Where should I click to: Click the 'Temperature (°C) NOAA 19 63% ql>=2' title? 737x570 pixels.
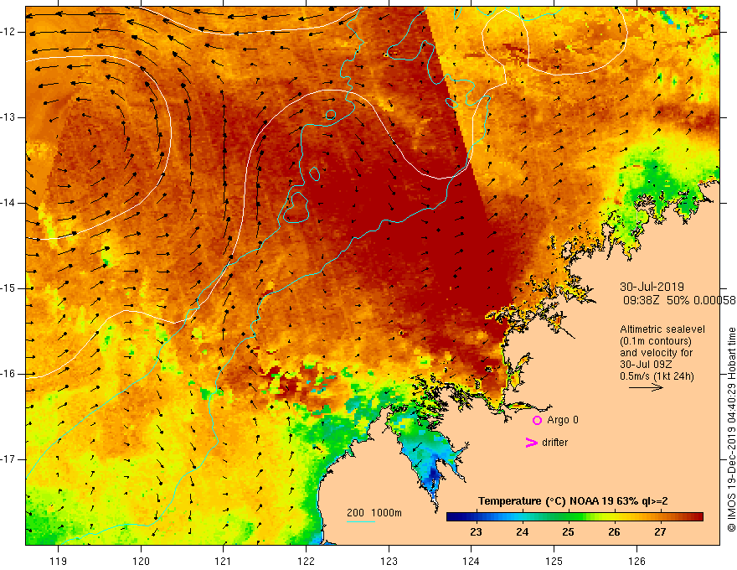coord(573,501)
